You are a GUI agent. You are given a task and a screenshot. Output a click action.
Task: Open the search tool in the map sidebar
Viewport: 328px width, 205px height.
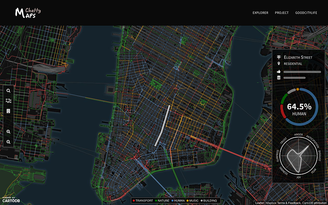[x=8, y=90]
